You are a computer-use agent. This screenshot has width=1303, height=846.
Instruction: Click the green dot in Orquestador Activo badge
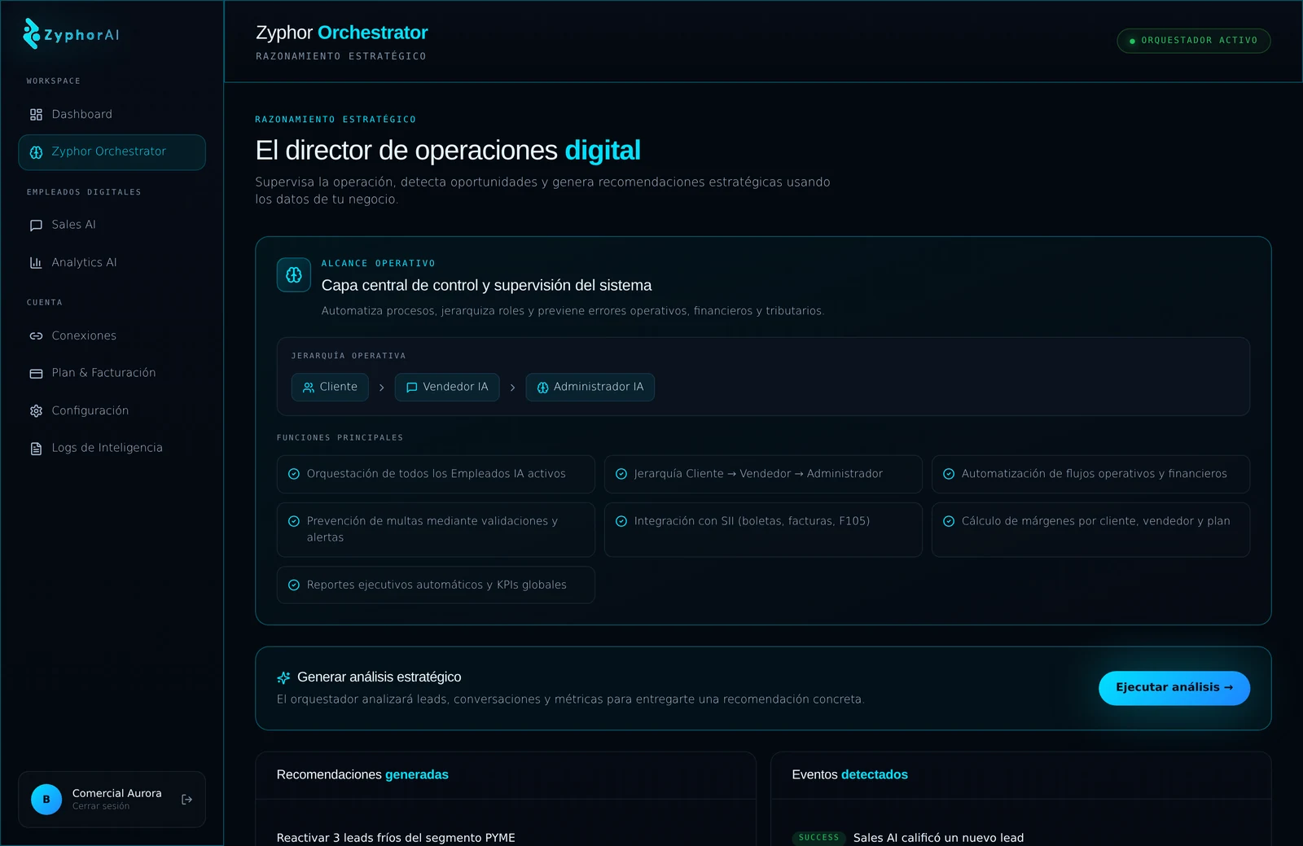[1132, 41]
